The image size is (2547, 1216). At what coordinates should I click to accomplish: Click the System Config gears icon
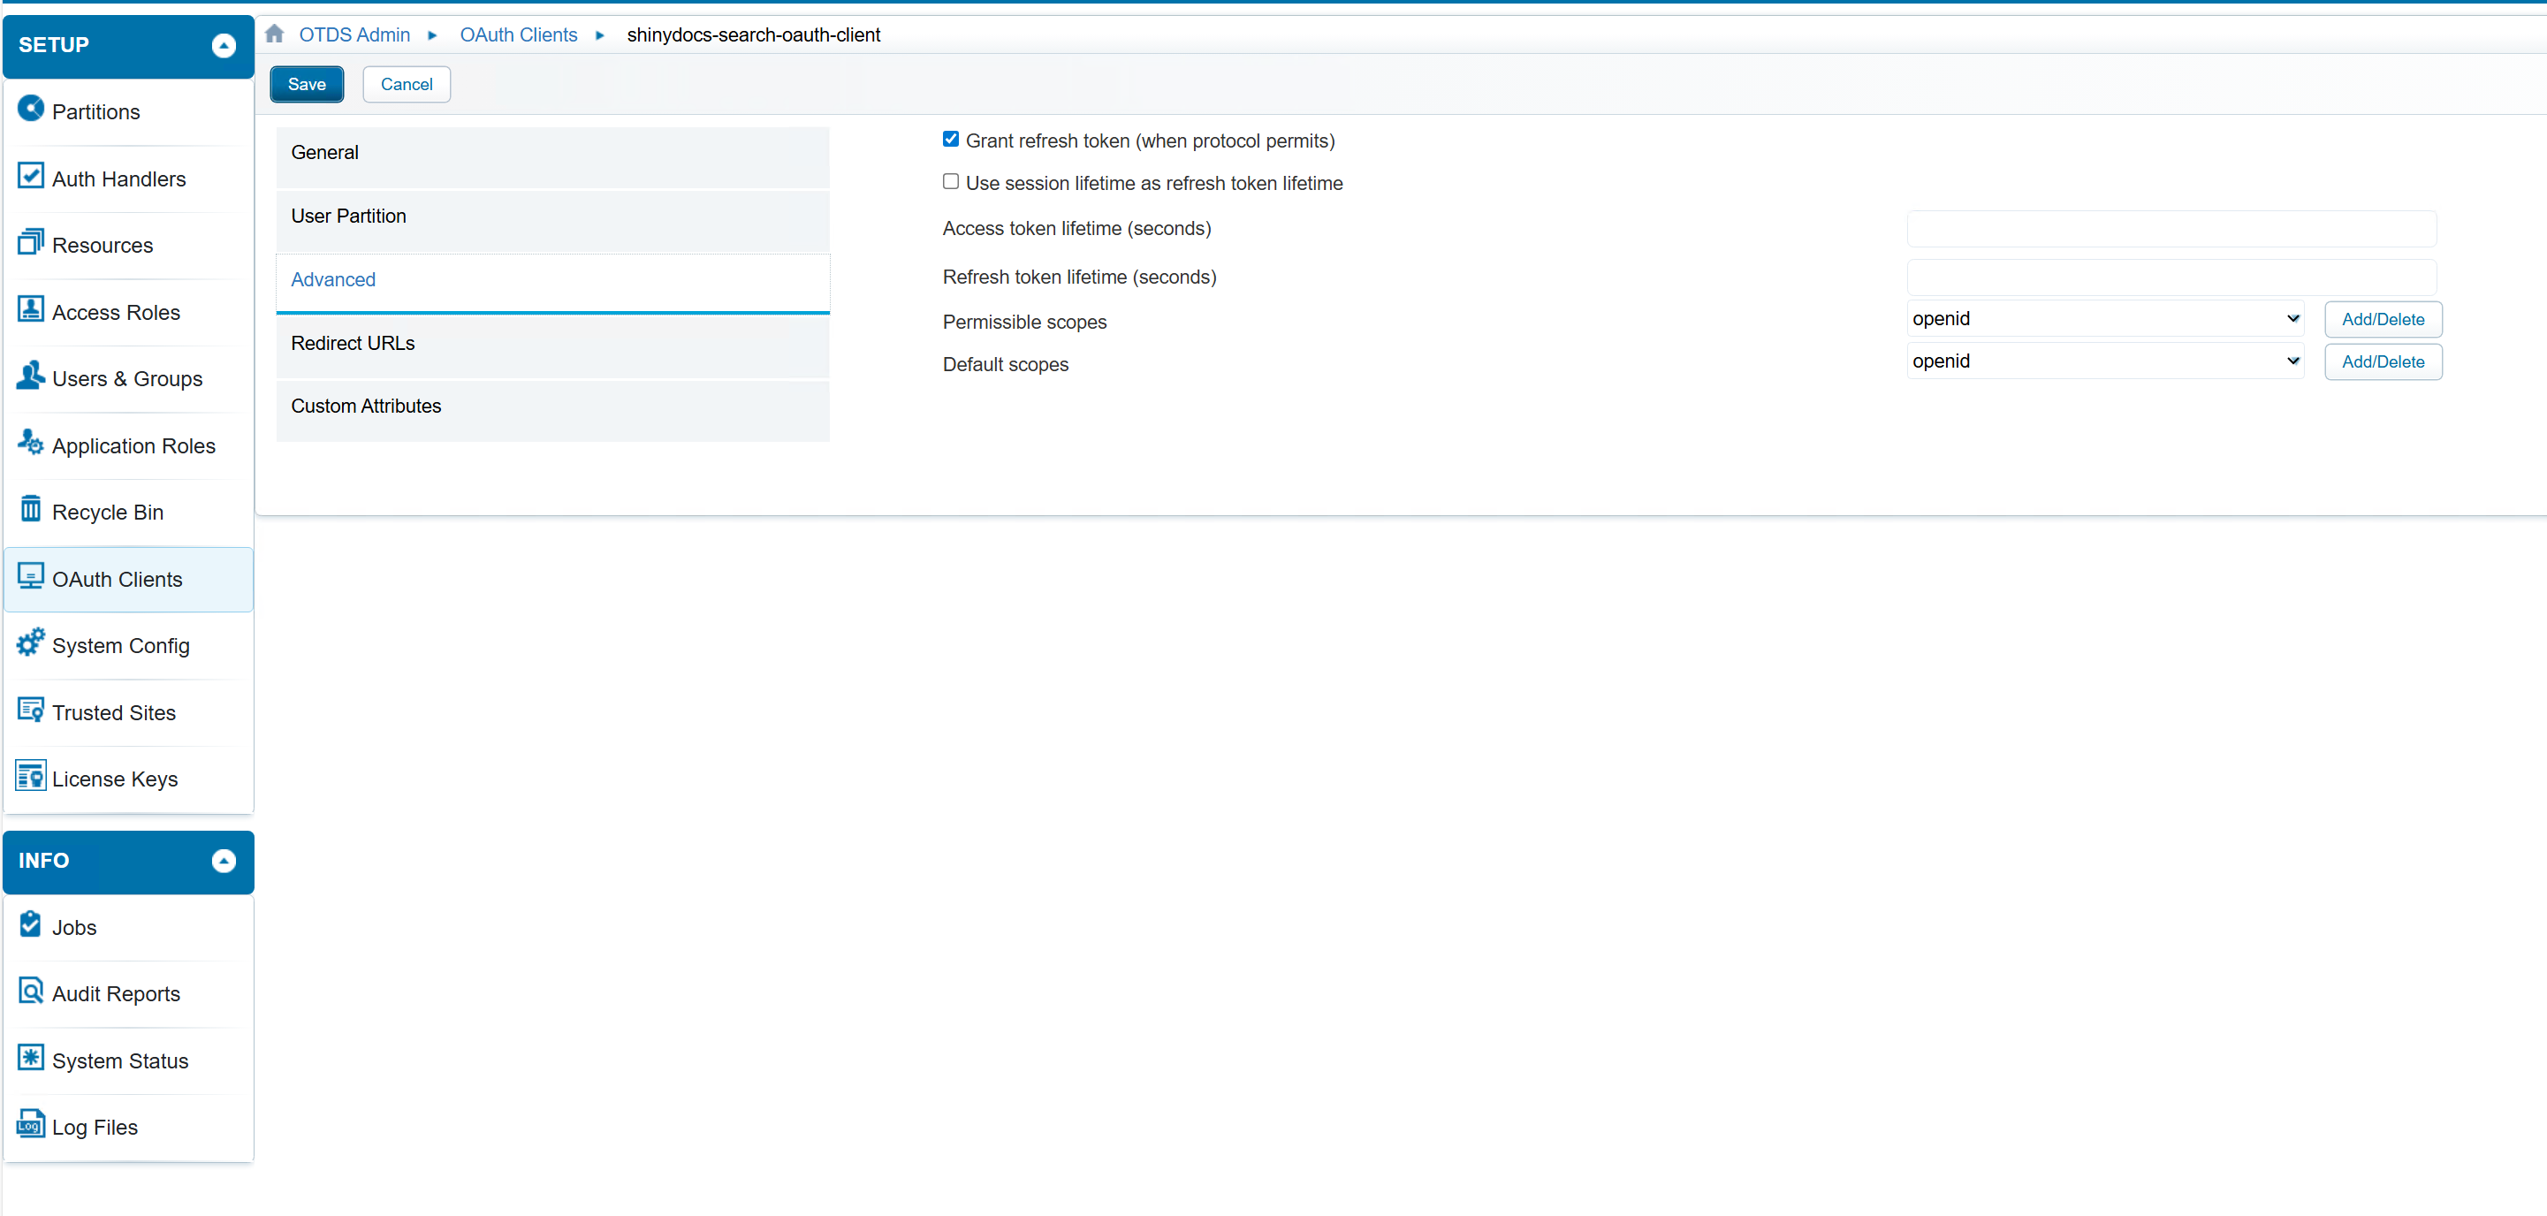pyautogui.click(x=31, y=643)
